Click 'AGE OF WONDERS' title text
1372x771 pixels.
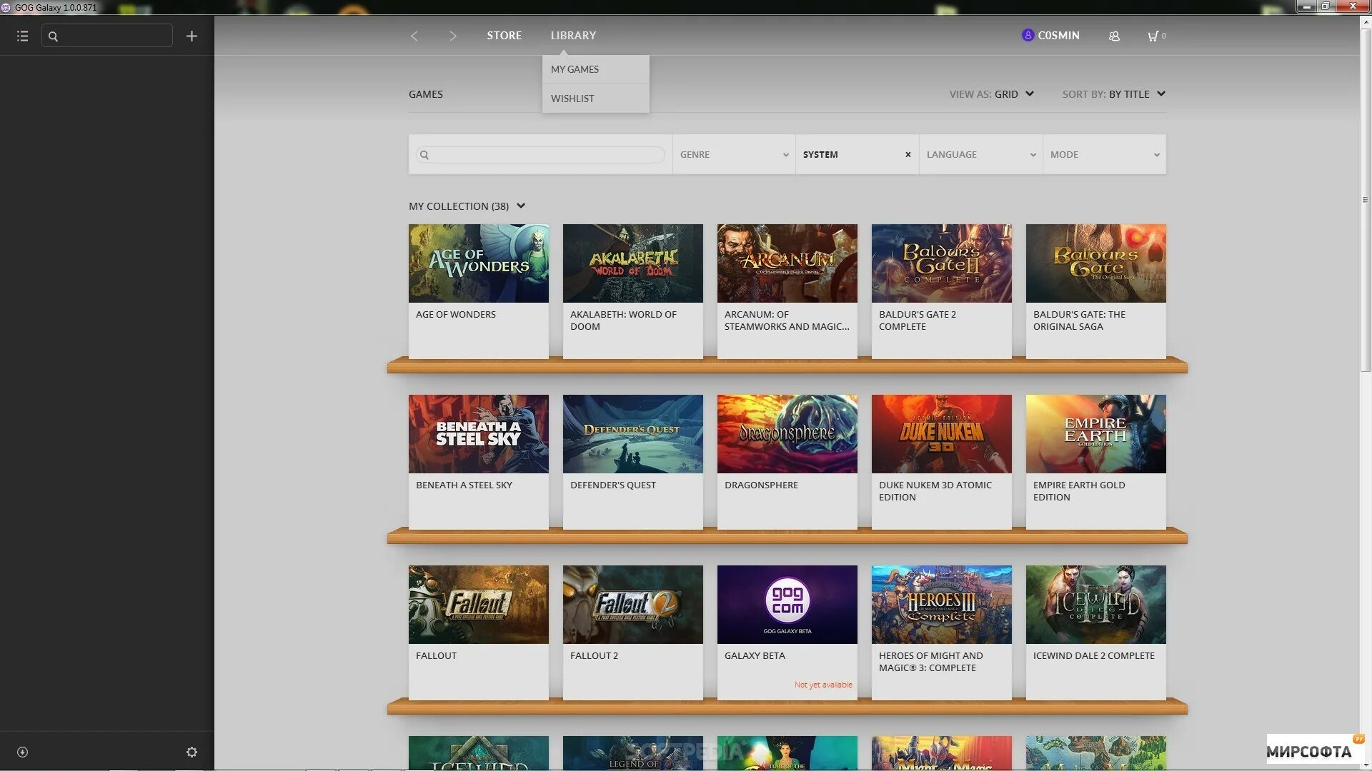(456, 314)
